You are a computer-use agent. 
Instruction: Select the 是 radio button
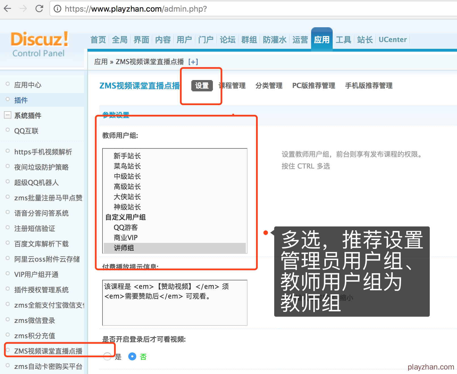pyautogui.click(x=107, y=356)
